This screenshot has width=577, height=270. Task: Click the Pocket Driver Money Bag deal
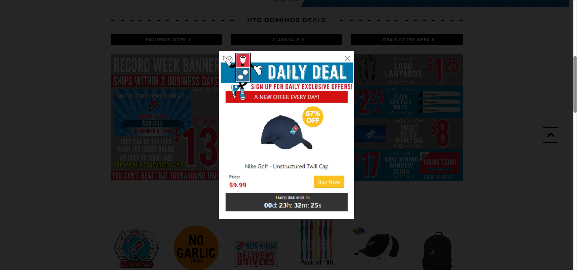pos(409,133)
